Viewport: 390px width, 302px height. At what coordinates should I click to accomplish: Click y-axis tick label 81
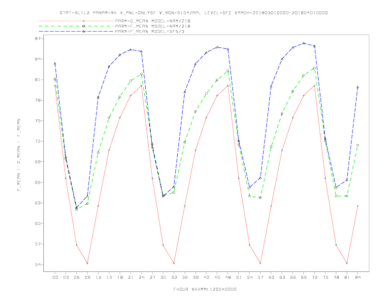click(x=38, y=80)
